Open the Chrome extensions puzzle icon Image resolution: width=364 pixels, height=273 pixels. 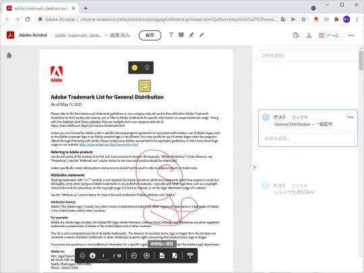336,20
